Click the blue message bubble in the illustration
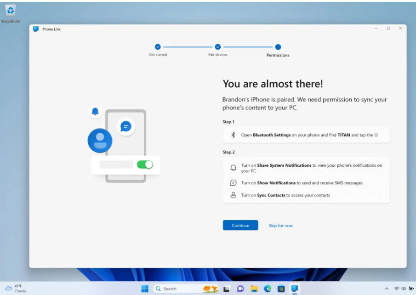The height and width of the screenshot is (295, 416). (125, 126)
